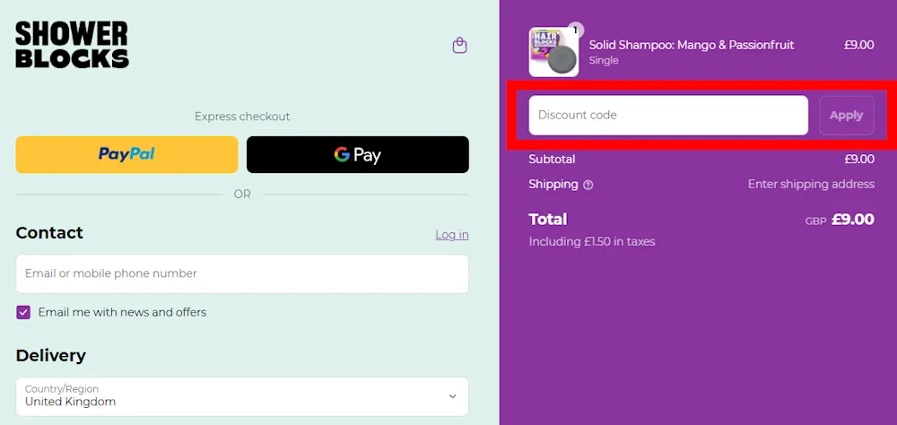This screenshot has width=897, height=425.
Task: Click into the Discount code field
Action: click(x=668, y=115)
